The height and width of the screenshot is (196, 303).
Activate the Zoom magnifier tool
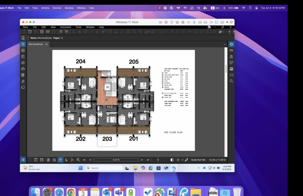78,160
